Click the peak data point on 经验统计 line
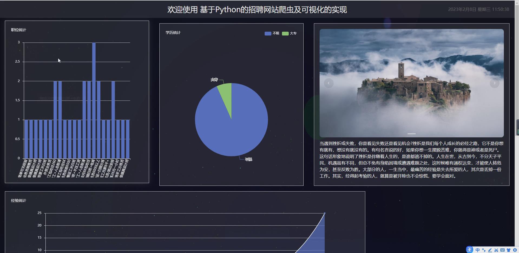The width and height of the screenshot is (519, 253). click(325, 213)
